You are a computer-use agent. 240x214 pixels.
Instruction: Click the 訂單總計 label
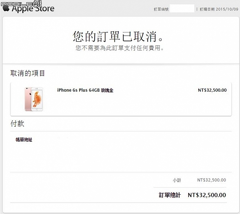click(x=170, y=195)
